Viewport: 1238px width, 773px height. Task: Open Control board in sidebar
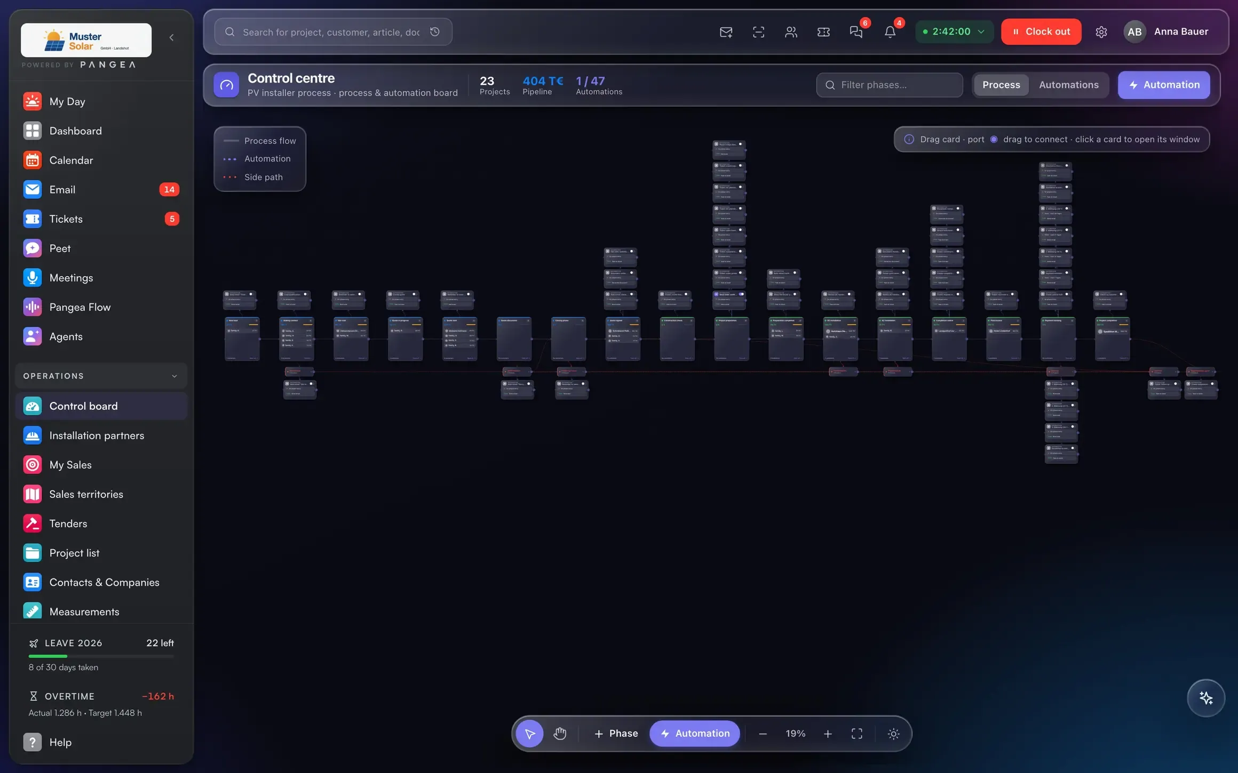(x=101, y=406)
